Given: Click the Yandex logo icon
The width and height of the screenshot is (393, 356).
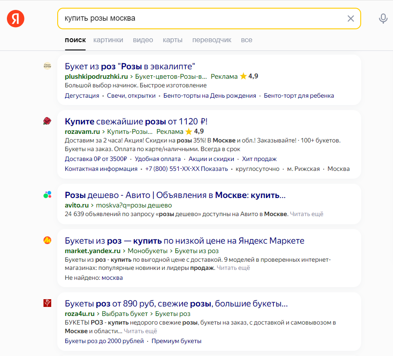Looking at the screenshot, I should pos(15,19).
